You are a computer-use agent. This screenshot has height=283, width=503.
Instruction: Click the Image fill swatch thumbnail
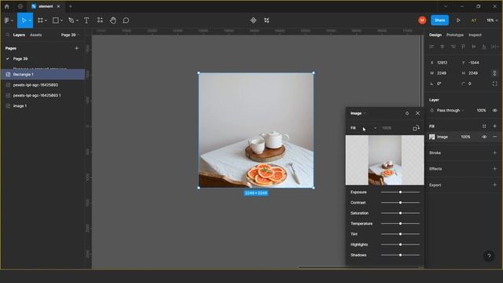pos(432,137)
